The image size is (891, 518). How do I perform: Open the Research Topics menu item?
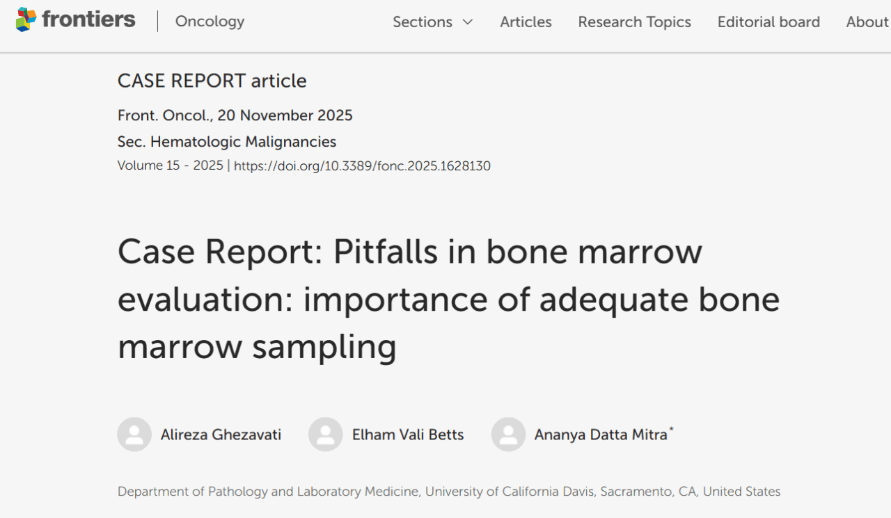634,22
